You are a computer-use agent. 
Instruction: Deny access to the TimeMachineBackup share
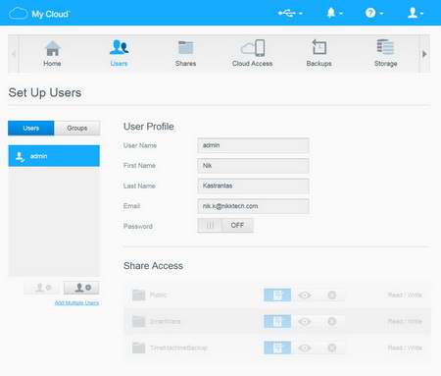(332, 348)
